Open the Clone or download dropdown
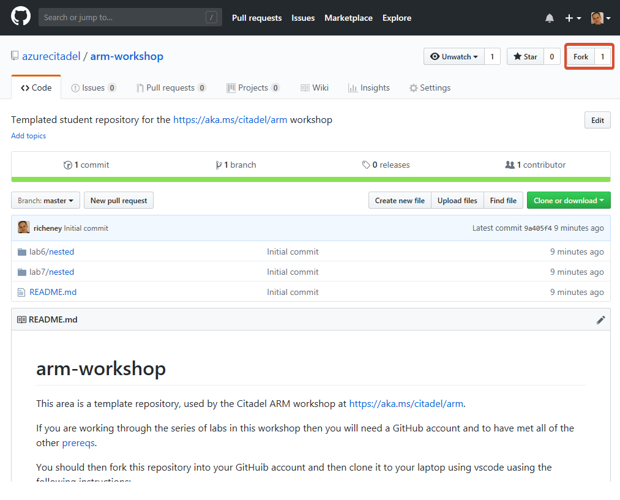The width and height of the screenshot is (620, 500). tap(568, 201)
